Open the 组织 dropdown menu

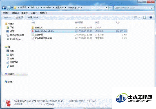click(x=7, y=17)
